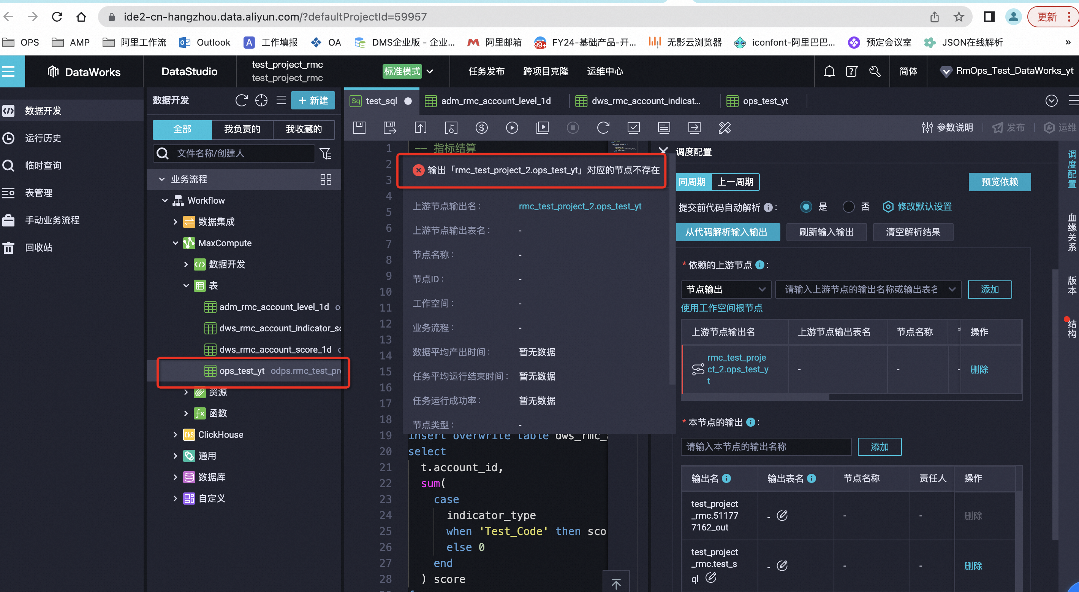Click 清空解析结果 button
The image size is (1079, 592).
click(x=913, y=232)
